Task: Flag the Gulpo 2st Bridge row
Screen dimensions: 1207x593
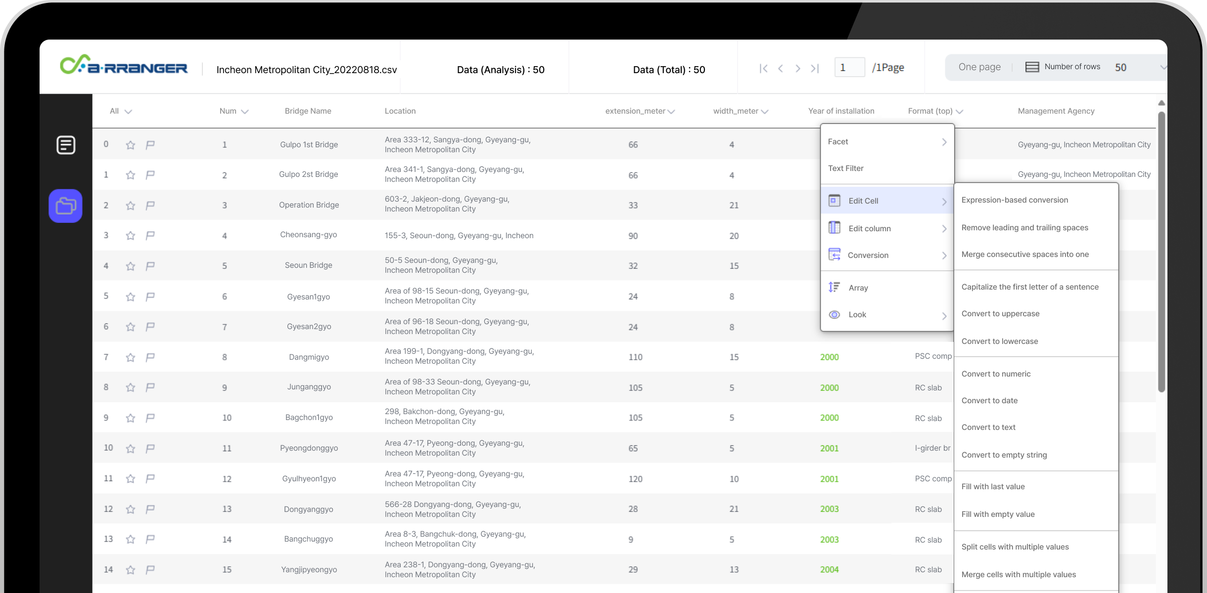Action: pyautogui.click(x=150, y=175)
